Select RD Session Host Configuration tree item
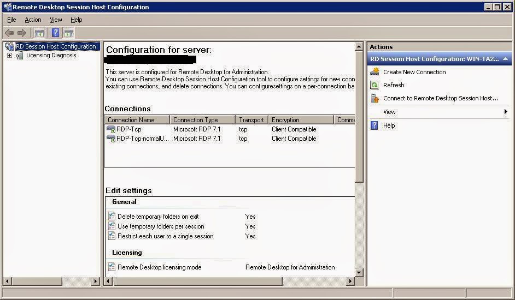The image size is (515, 300). coord(57,46)
